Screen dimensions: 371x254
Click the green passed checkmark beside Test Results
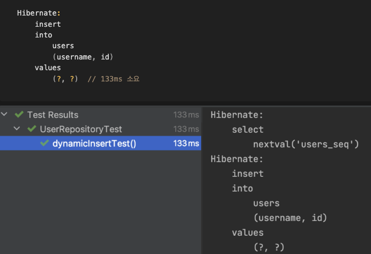(x=19, y=115)
